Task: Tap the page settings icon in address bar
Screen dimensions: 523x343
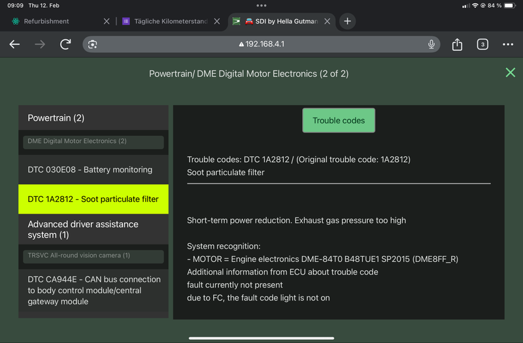Action: click(x=93, y=44)
